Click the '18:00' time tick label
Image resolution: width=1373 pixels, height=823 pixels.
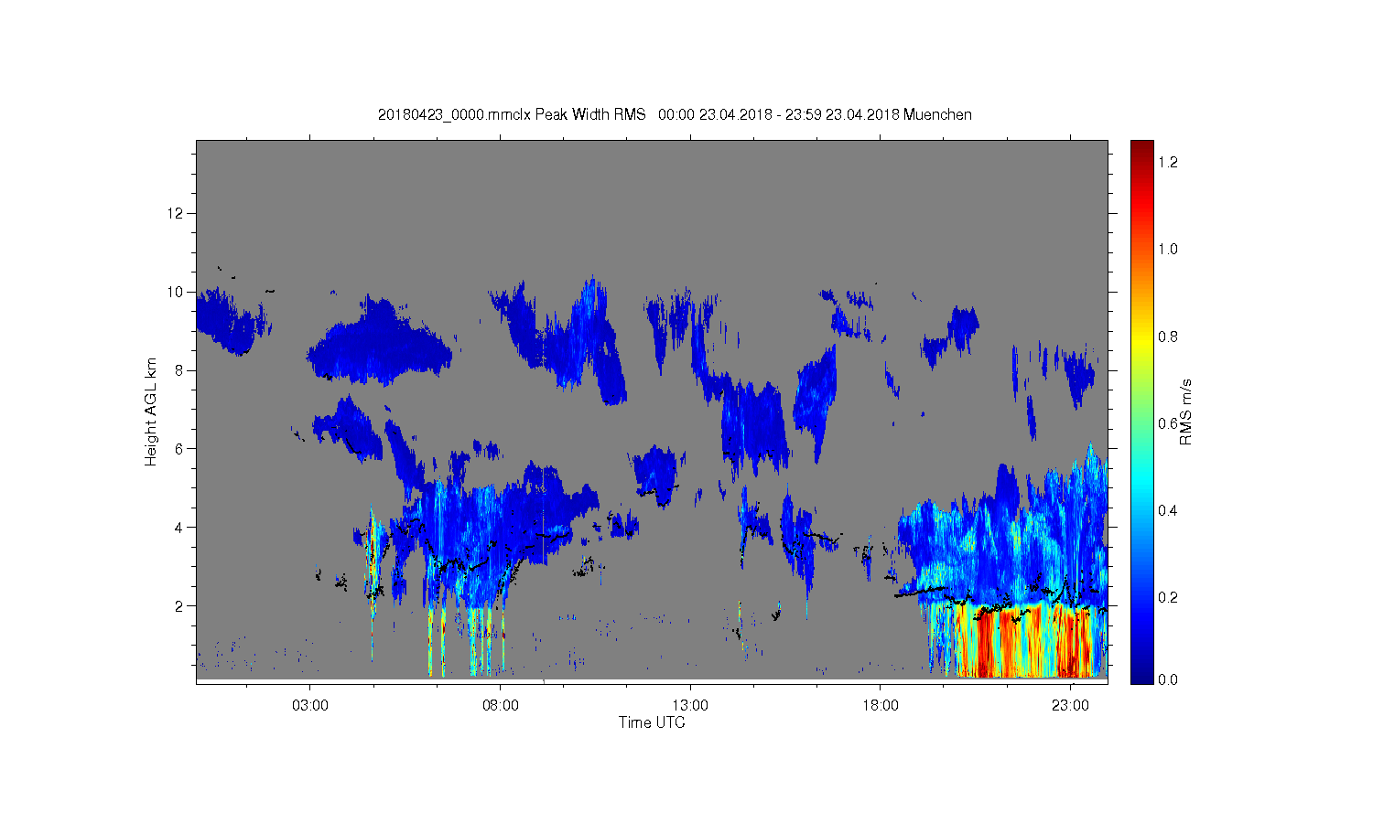point(881,706)
